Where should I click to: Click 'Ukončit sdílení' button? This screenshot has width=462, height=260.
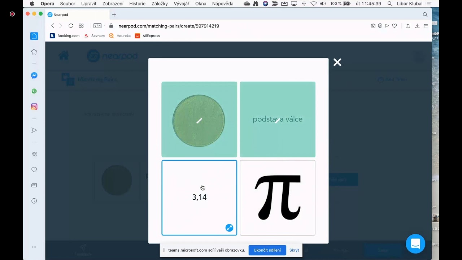click(267, 250)
